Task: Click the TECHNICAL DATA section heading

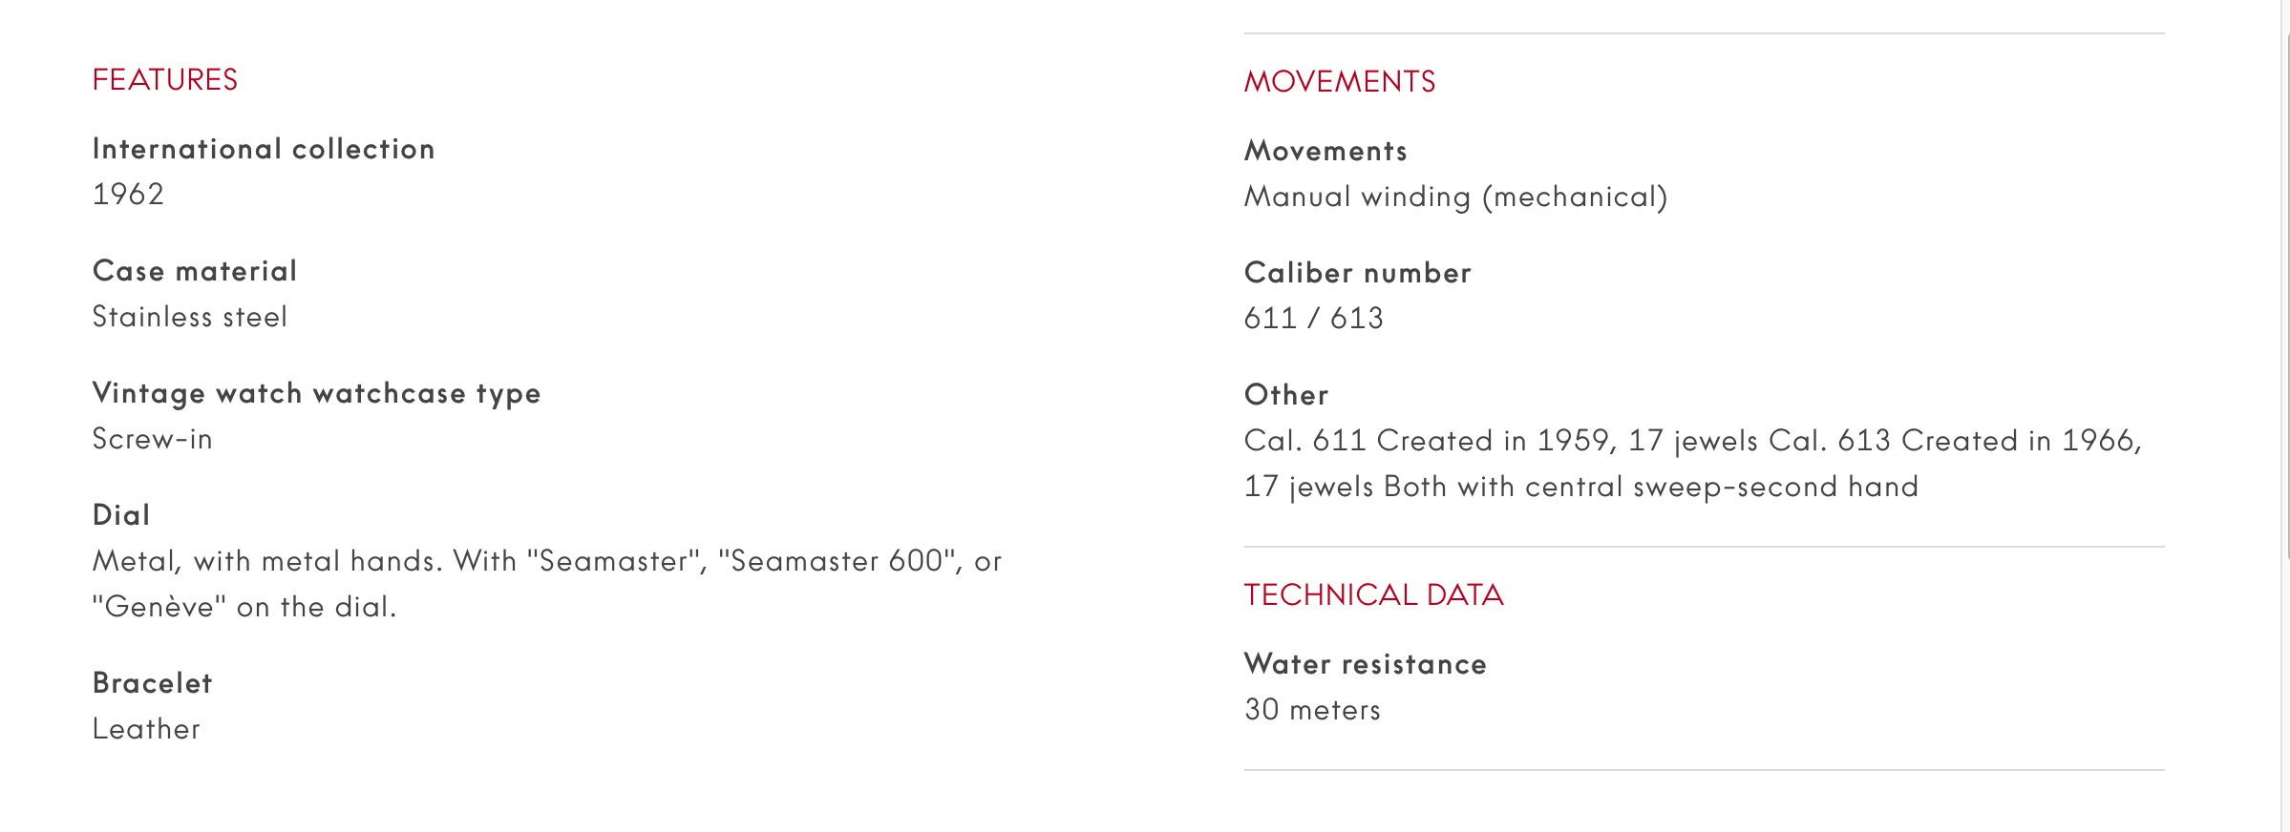Action: [x=1373, y=595]
